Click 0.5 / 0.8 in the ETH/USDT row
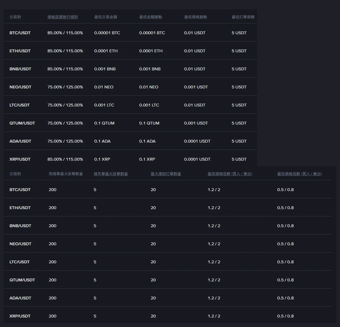The width and height of the screenshot is (340, 327). [x=285, y=208]
